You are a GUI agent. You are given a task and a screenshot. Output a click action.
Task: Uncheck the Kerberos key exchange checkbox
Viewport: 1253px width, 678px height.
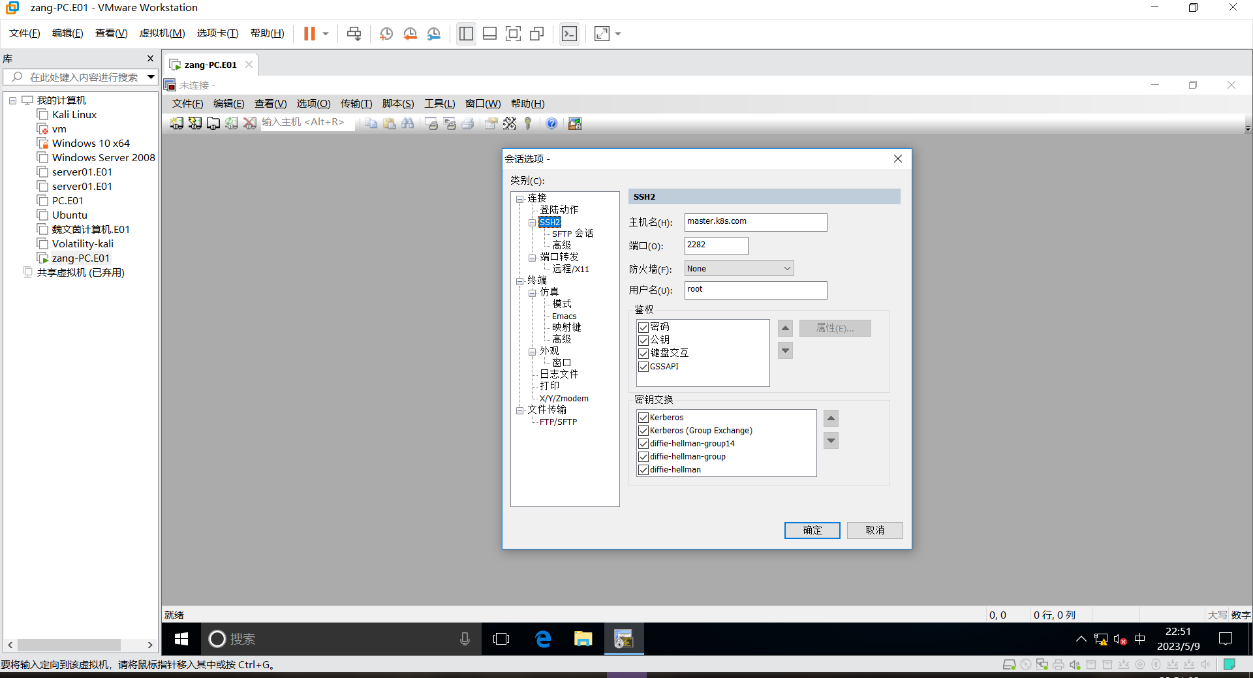coord(643,418)
